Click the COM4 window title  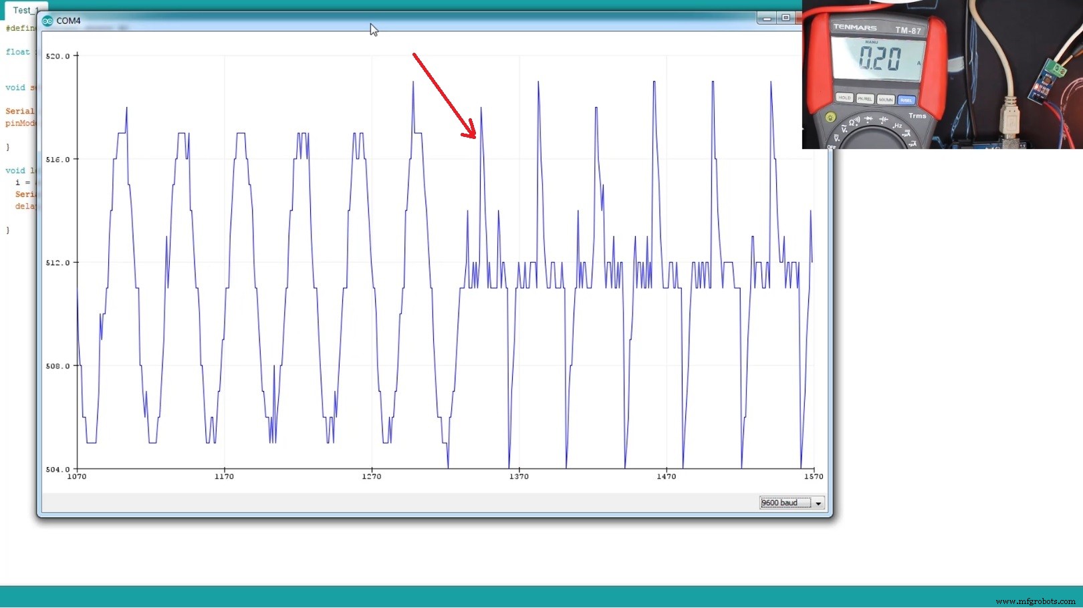point(70,21)
